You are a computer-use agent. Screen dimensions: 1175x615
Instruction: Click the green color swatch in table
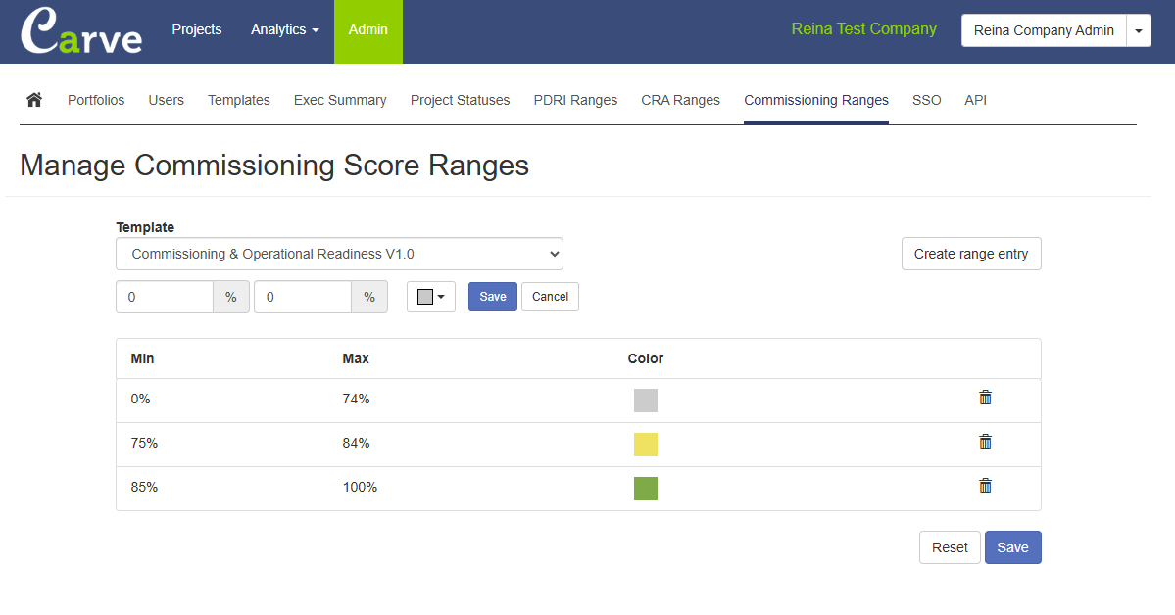coord(645,489)
